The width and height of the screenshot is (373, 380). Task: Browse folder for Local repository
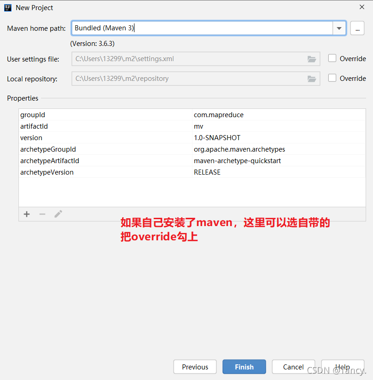(x=312, y=79)
